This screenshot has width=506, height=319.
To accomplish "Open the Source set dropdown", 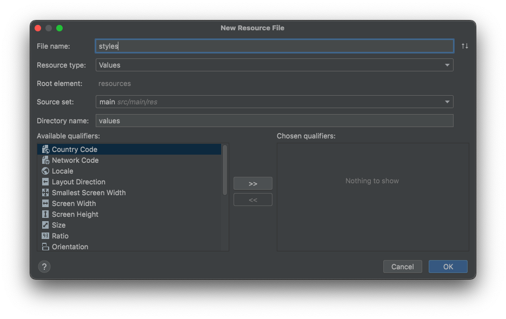I will 275,102.
